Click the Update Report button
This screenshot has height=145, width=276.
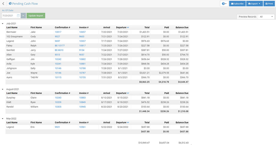(36, 16)
